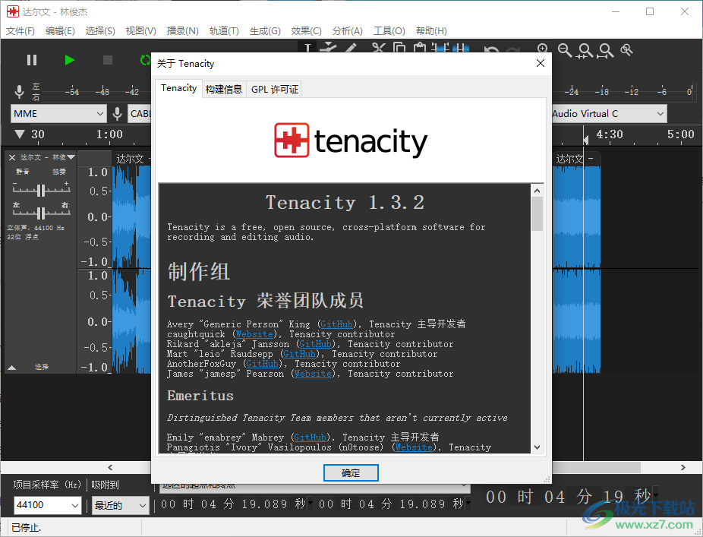The image size is (703, 537).
Task: Click the About dialog scrollbar down arrow
Action: pos(537,447)
